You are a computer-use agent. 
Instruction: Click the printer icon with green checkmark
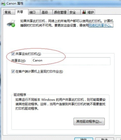[11, 23]
